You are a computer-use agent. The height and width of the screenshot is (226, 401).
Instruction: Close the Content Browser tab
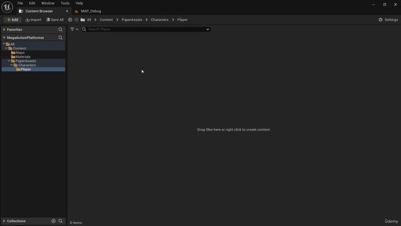[x=67, y=11]
